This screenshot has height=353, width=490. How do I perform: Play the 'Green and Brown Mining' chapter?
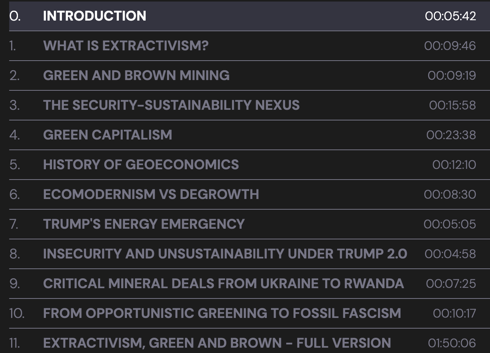[136, 75]
